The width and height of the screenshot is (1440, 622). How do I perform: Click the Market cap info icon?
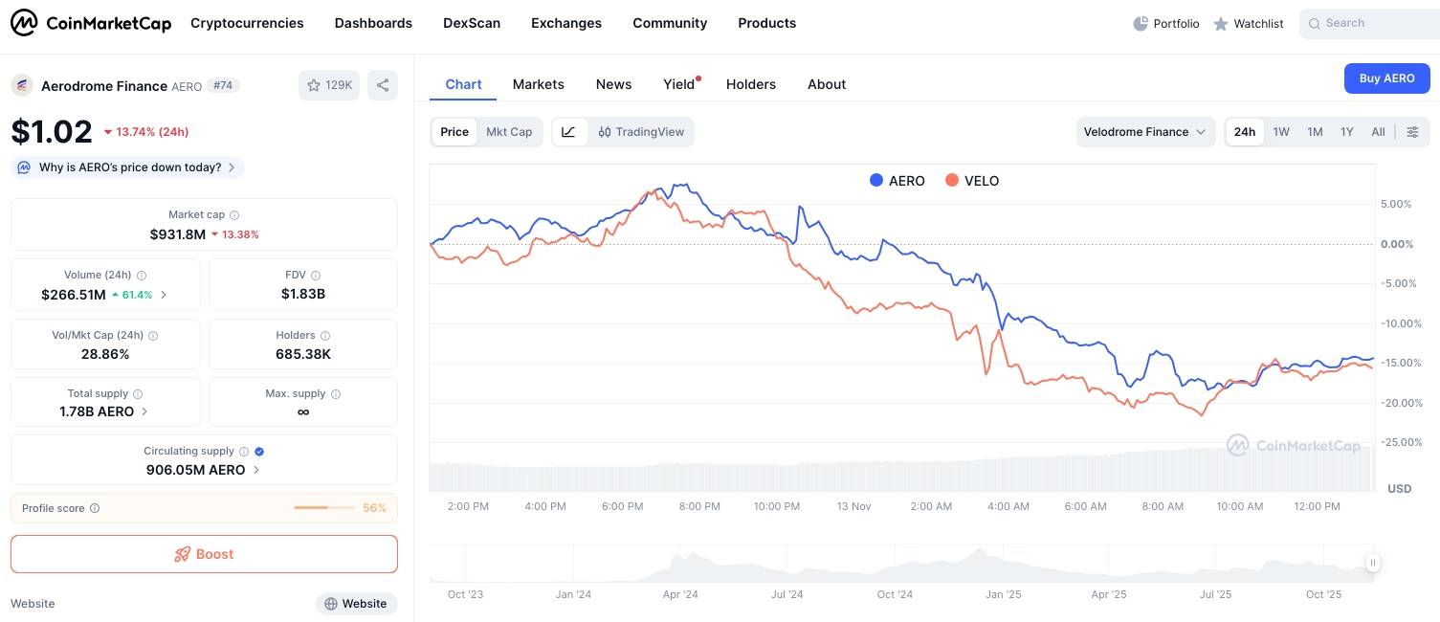[234, 215]
